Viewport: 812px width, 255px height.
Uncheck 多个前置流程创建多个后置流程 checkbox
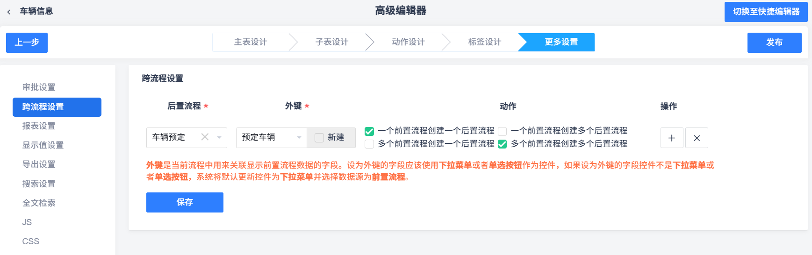pyautogui.click(x=503, y=144)
